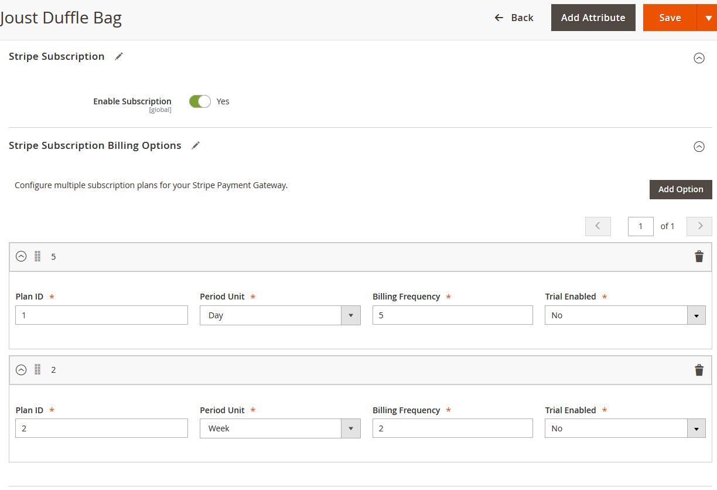Collapse option 5 panel with circle chevron
The width and height of the screenshot is (717, 490).
(x=21, y=256)
